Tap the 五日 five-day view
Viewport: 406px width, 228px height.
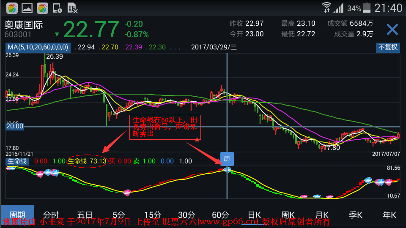(x=85, y=214)
